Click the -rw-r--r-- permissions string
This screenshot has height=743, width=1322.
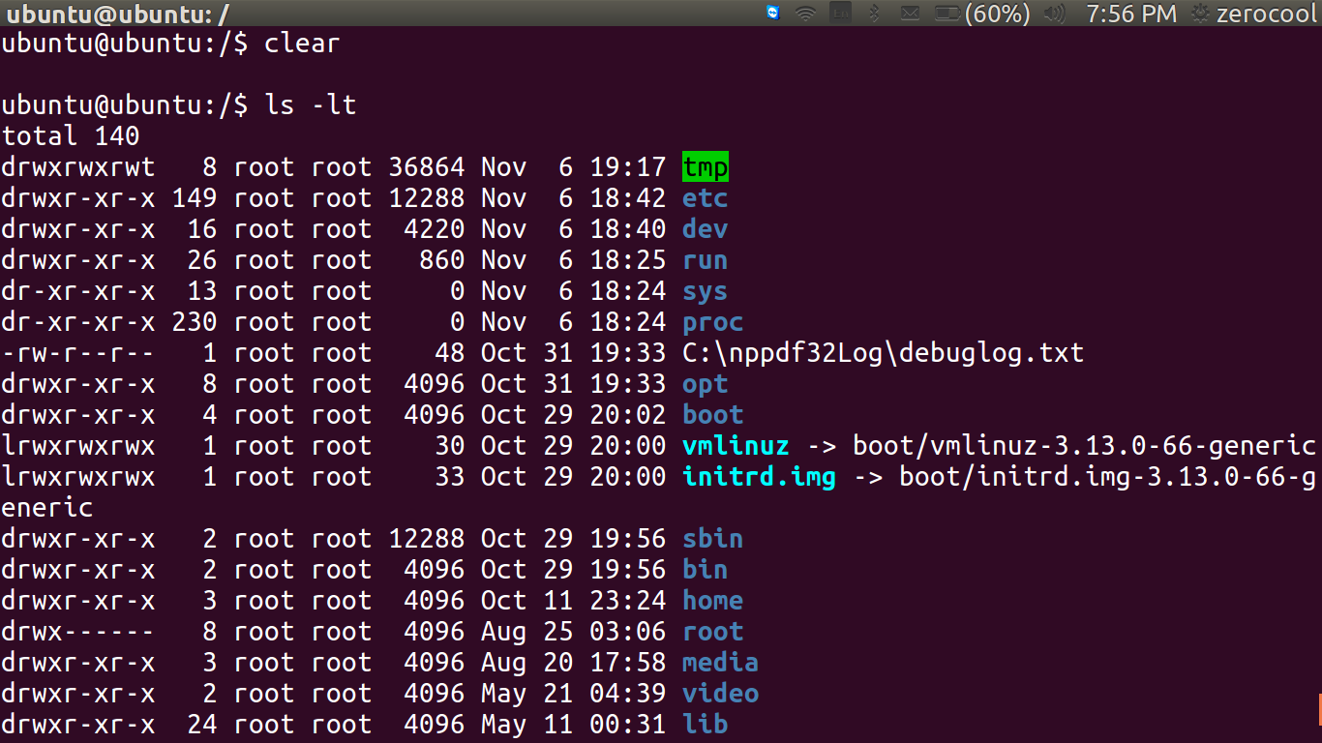(78, 353)
